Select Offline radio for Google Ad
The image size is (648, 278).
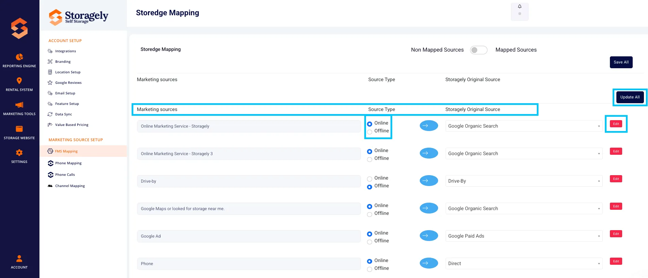(369, 242)
